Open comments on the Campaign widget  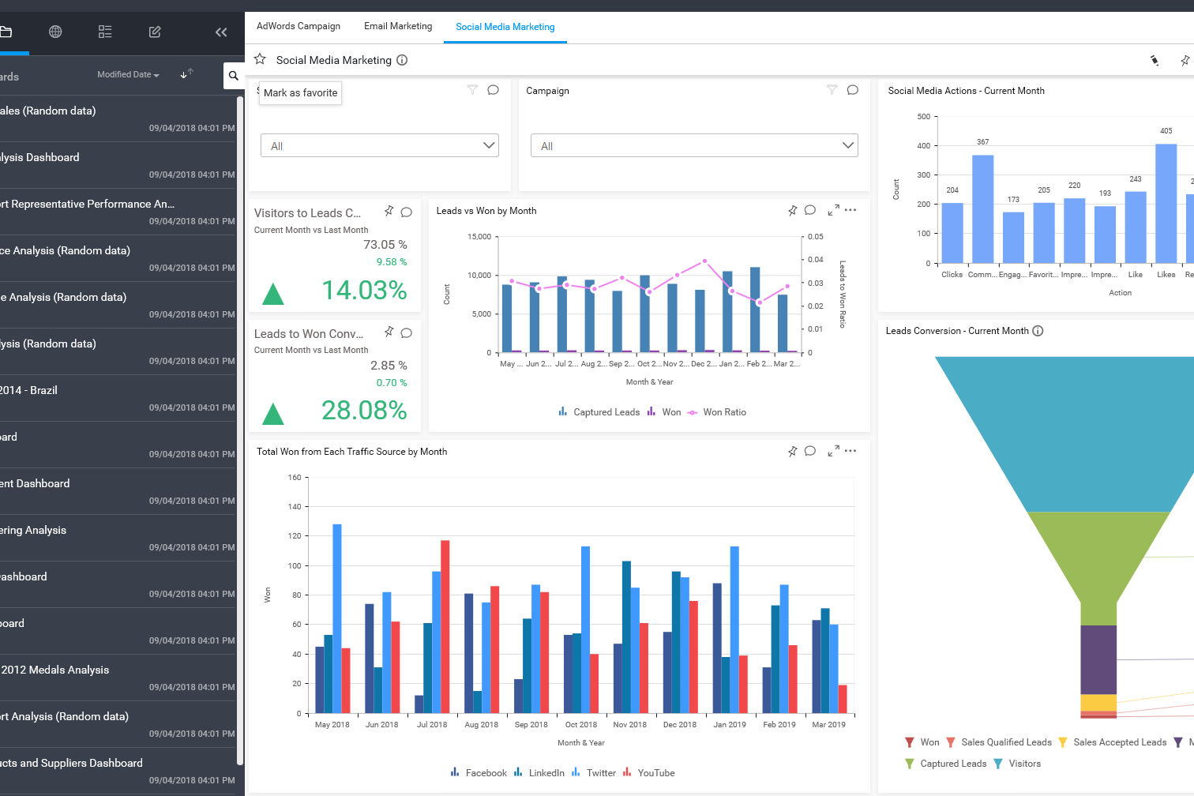tap(853, 90)
